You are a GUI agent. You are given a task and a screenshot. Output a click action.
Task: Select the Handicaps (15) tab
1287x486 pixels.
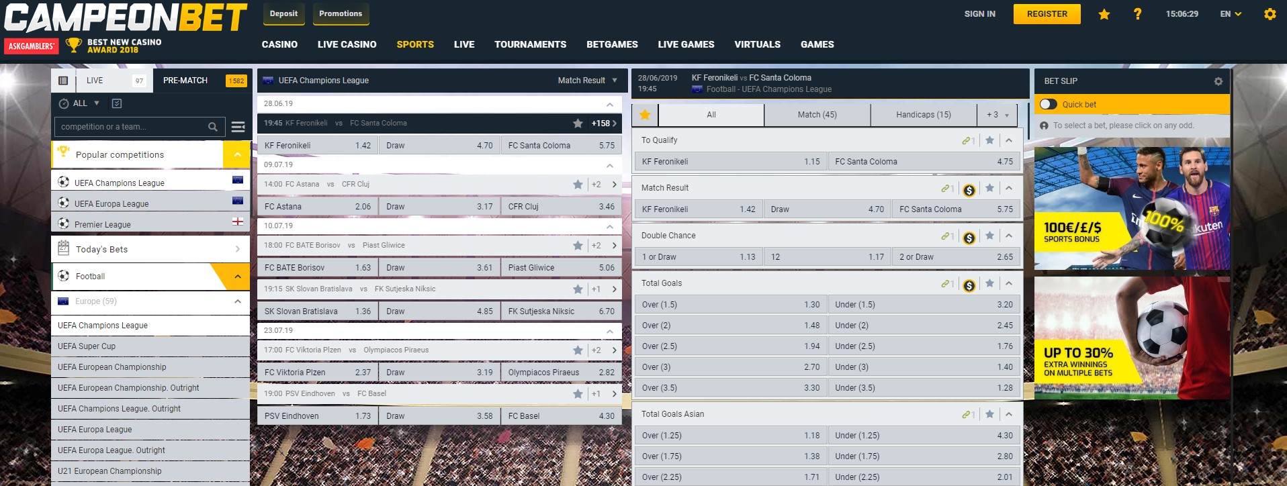[924, 115]
